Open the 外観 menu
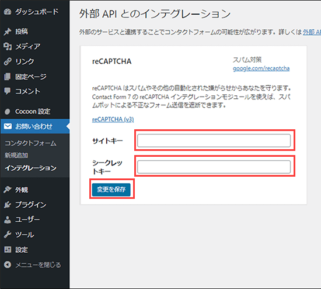This screenshot has width=321, height=289. point(22,190)
